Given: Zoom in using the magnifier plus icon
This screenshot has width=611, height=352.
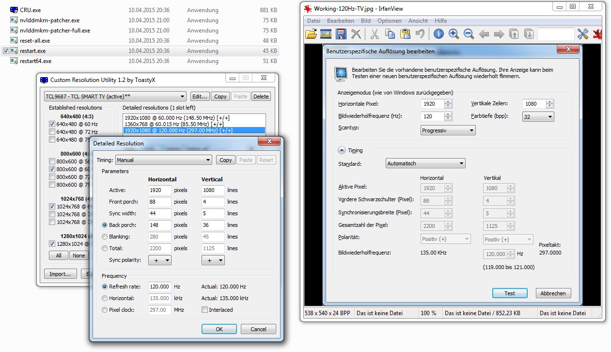Looking at the screenshot, I should pos(454,34).
